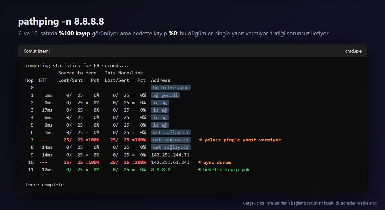This screenshot has height=210, width=385.
Task: Click the "cmd.exe" label in title bar
Action: pos(353,51)
